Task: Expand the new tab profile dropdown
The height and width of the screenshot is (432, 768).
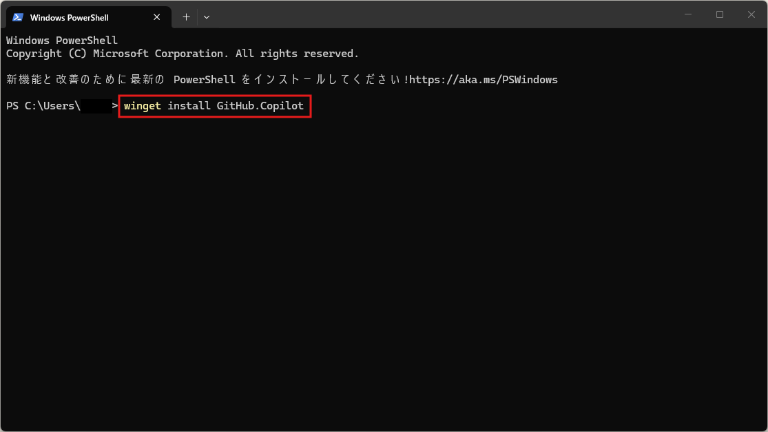Action: [x=207, y=17]
